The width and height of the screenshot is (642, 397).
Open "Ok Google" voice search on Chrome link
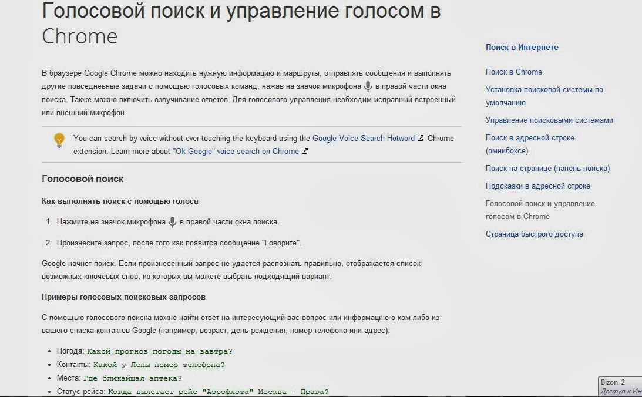click(236, 151)
